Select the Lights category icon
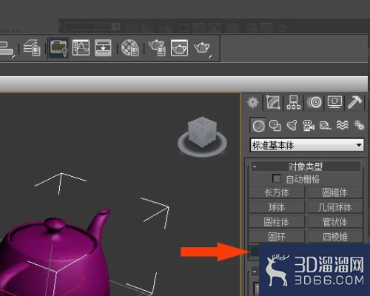370x296 pixels. tap(292, 126)
